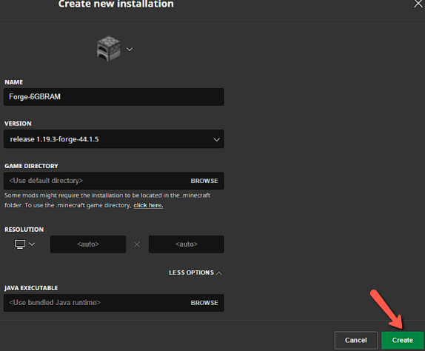
Task: Click the chevron arrow in Version field
Action: (216, 140)
